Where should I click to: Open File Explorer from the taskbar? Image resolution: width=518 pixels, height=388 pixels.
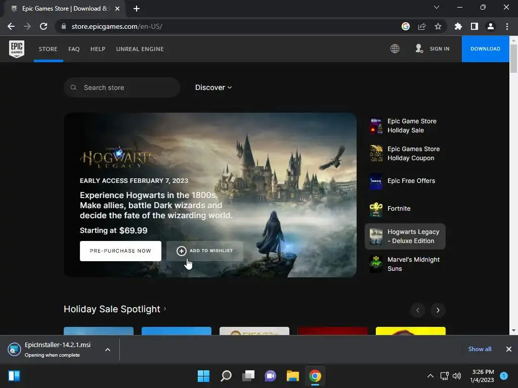coord(293,376)
